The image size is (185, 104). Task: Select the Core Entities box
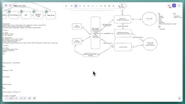(x=14, y=15)
